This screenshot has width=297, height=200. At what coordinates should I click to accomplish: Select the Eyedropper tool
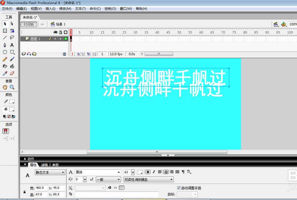click(x=5, y=73)
